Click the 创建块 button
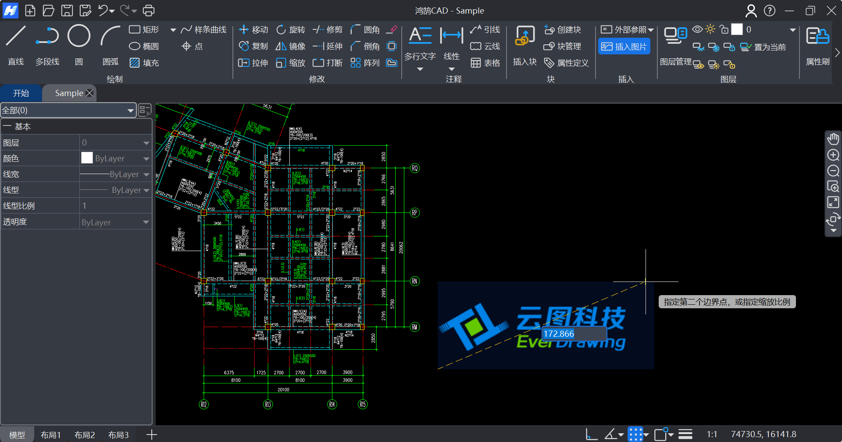The image size is (842, 442). [x=563, y=30]
